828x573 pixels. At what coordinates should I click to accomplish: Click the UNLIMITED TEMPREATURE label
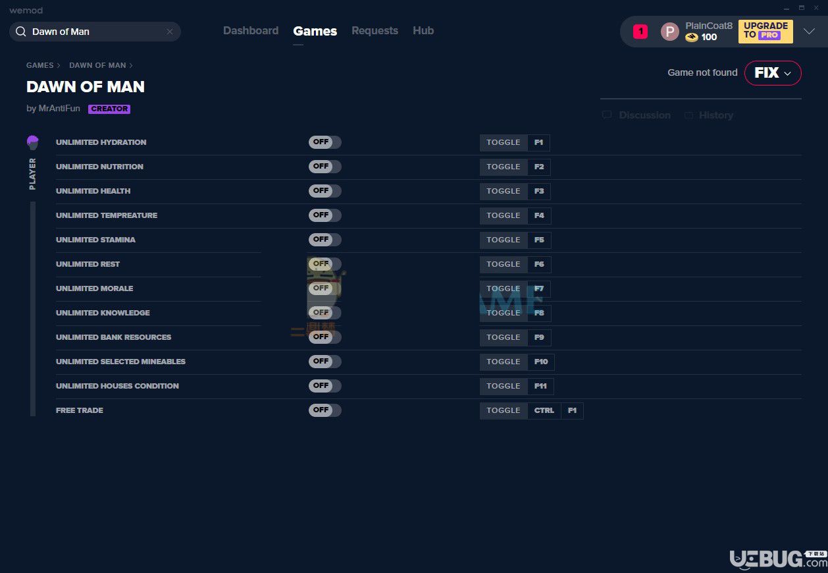tap(107, 215)
